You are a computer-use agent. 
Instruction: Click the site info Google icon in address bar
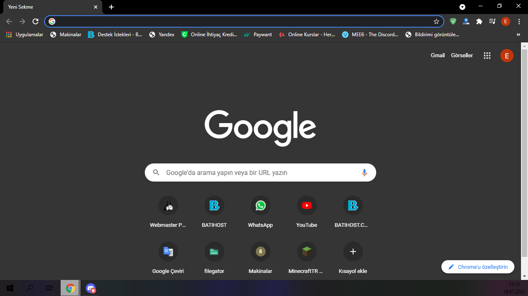click(x=52, y=21)
